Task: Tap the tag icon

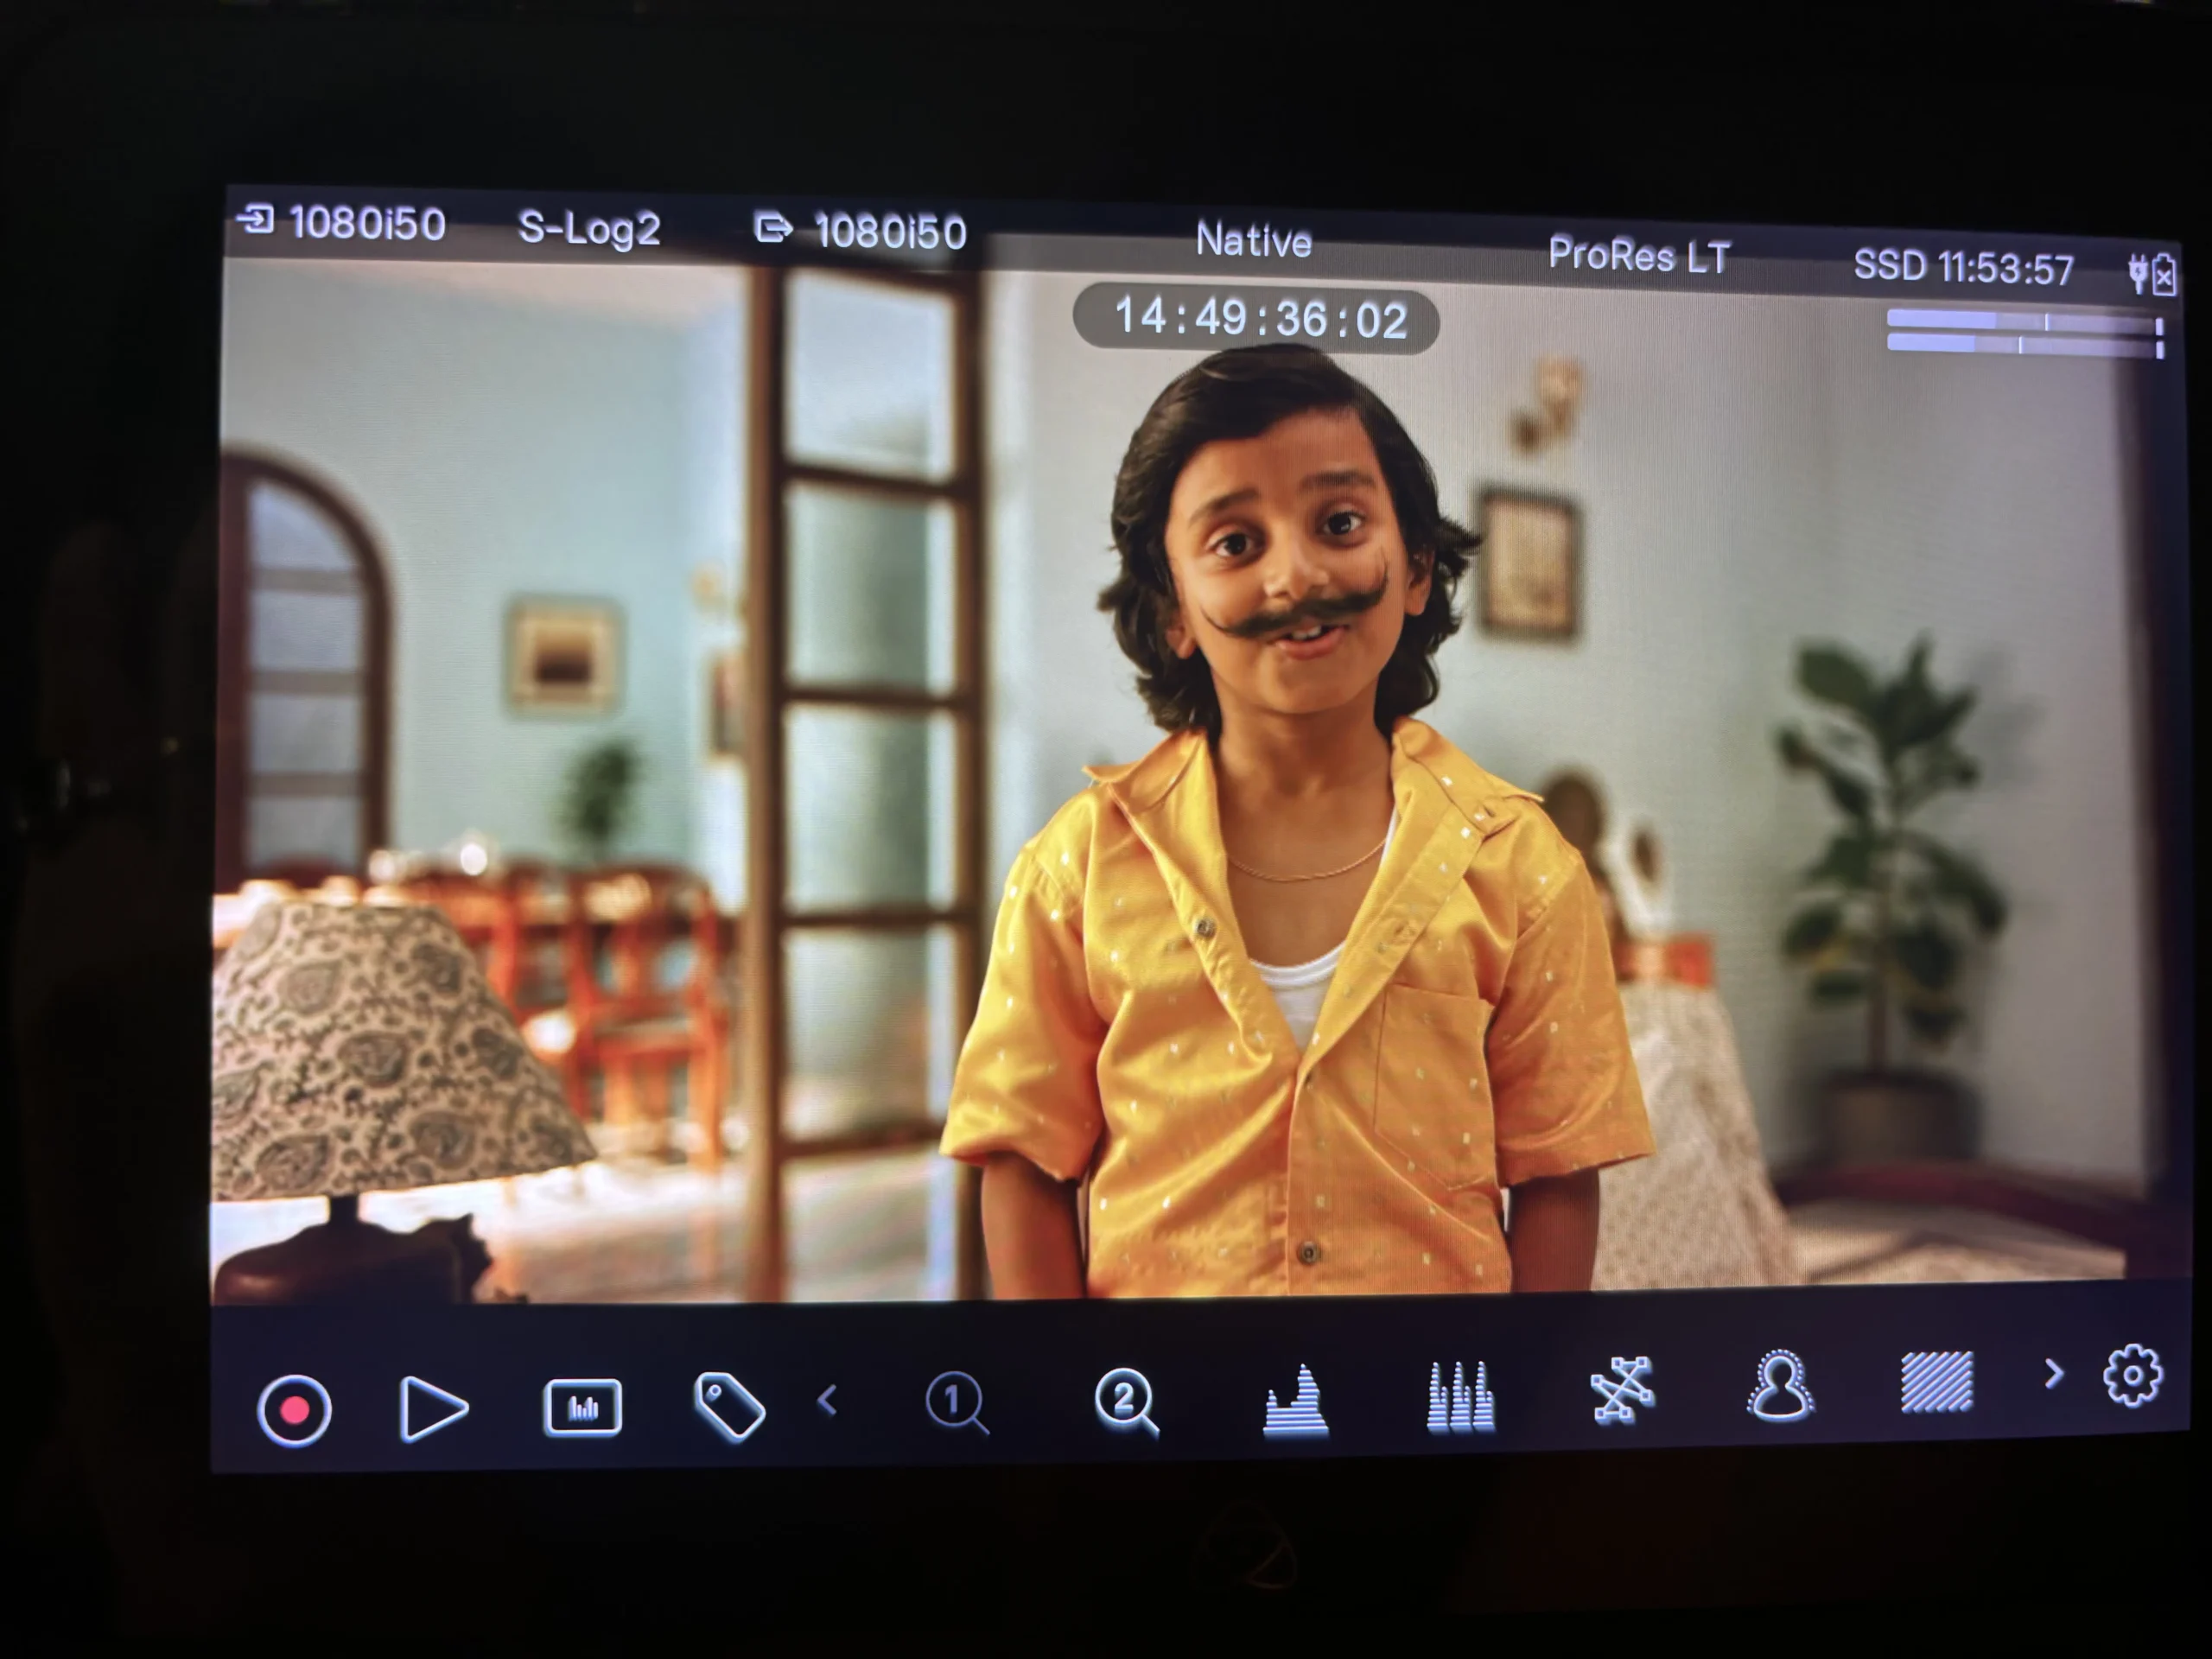Action: (x=729, y=1405)
